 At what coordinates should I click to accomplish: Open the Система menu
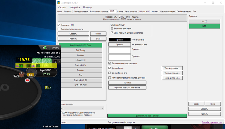click(62, 7)
